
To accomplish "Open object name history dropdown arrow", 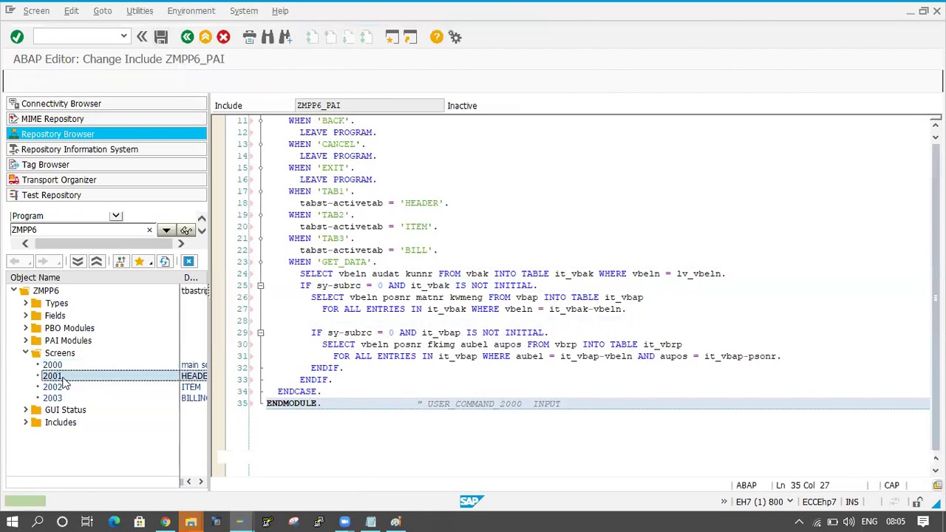I will coord(166,230).
